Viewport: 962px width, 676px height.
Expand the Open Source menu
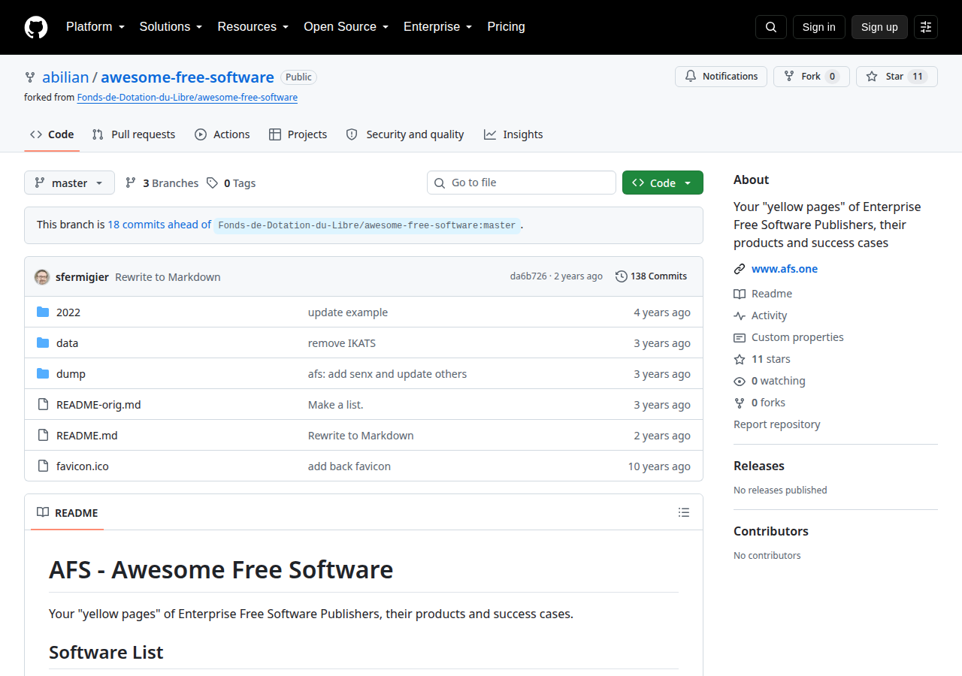pyautogui.click(x=346, y=27)
